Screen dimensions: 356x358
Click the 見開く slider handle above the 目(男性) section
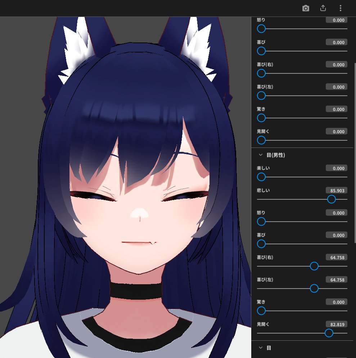(x=261, y=140)
